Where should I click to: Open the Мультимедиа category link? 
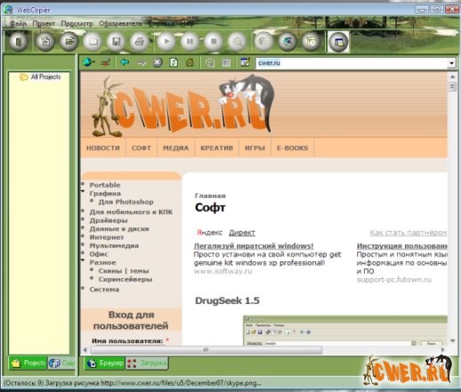114,246
